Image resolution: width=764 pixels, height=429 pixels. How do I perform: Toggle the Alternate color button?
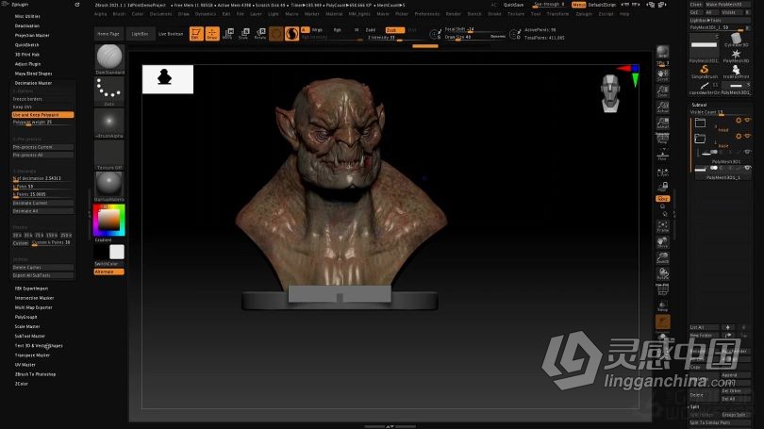pos(109,272)
